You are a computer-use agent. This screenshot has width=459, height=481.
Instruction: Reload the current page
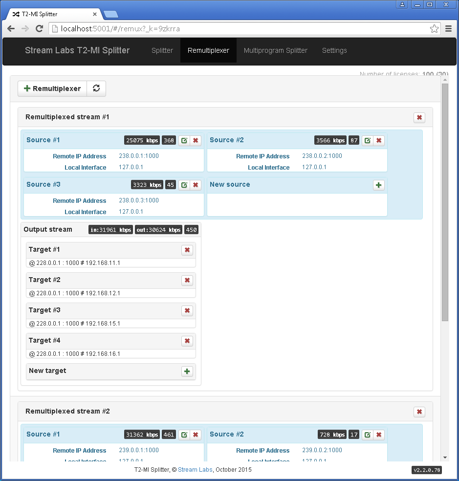(39, 29)
